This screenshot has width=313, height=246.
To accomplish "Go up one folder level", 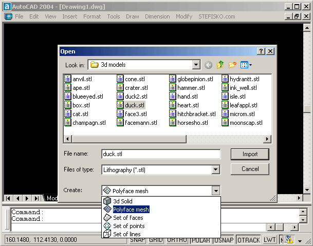I will [220, 65].
